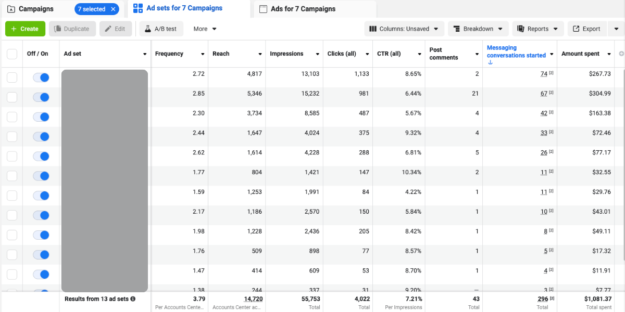The image size is (625, 312).
Task: Clear the 7 selected filter X icon
Action: coord(113,9)
